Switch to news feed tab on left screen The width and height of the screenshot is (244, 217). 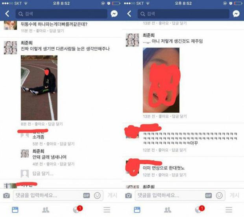(15, 210)
